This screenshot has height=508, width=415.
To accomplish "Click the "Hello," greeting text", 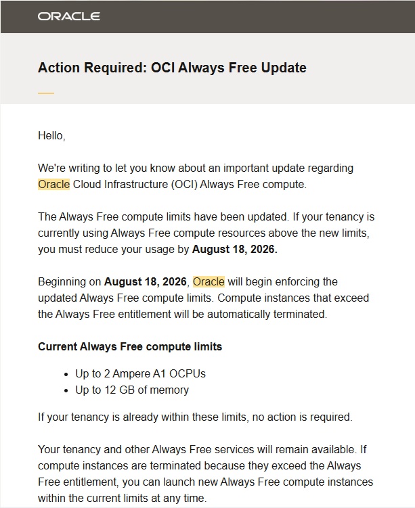I will click(51, 136).
